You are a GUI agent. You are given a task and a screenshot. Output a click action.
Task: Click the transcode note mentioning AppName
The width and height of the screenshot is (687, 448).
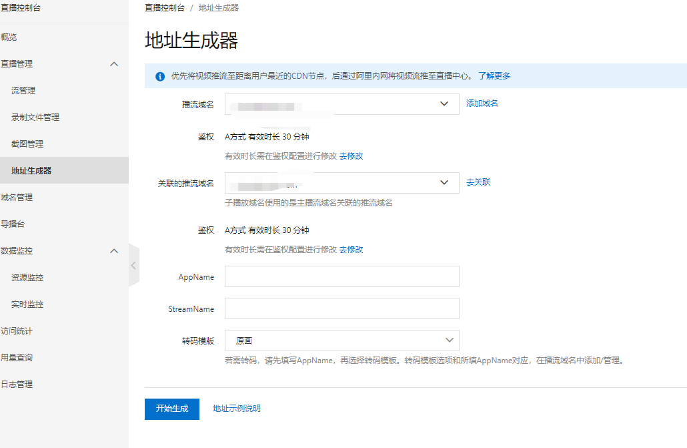point(425,361)
